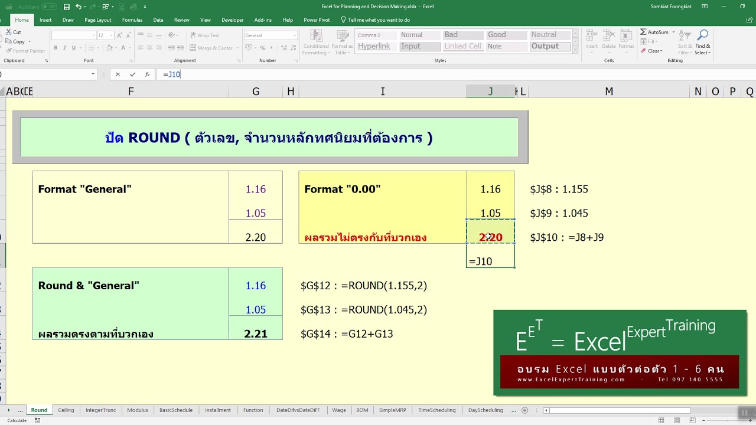This screenshot has height=425, width=756.
Task: Click the Orientation text-angle icon
Action: 172,35
